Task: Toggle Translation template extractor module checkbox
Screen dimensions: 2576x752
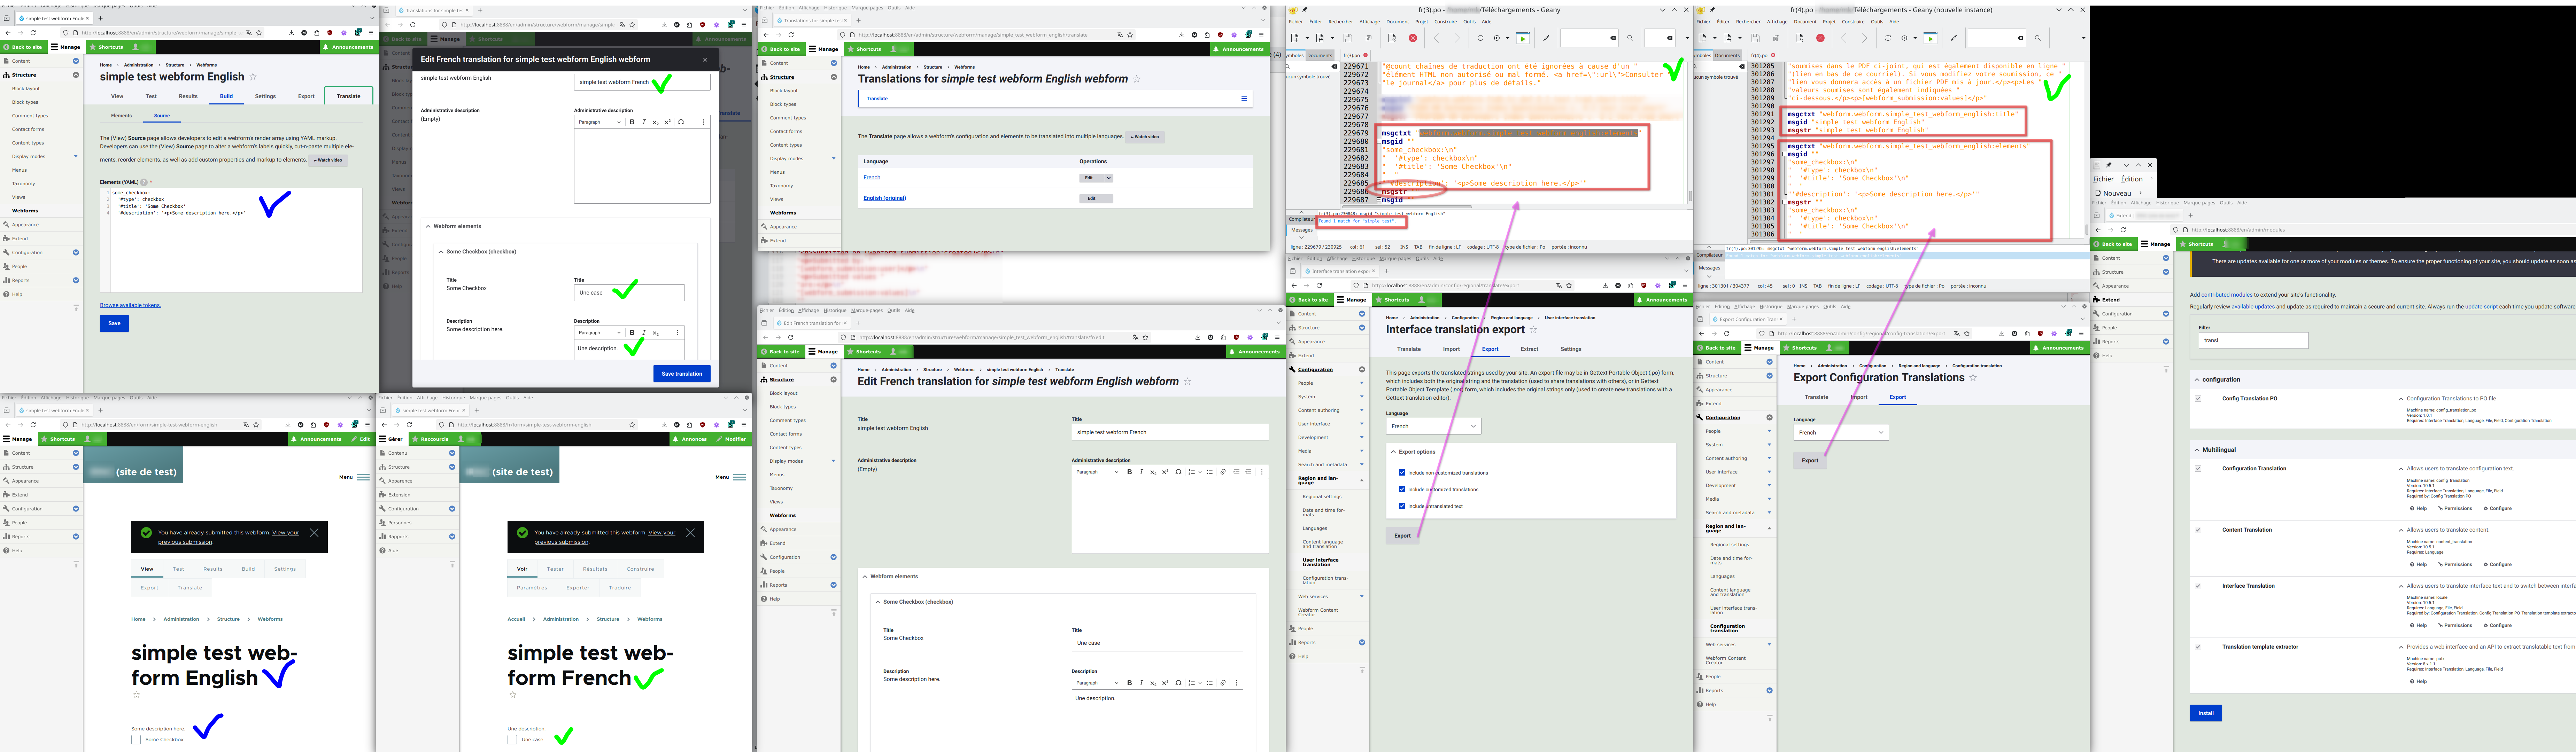Action: pos(2198,647)
